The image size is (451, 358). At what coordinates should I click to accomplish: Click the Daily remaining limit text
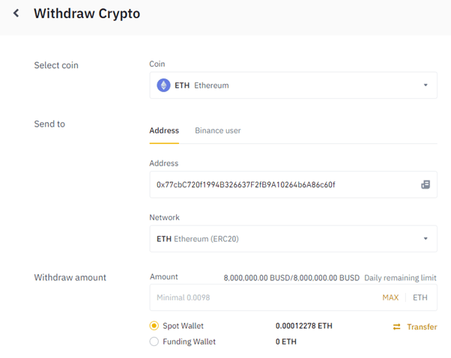[x=400, y=278]
